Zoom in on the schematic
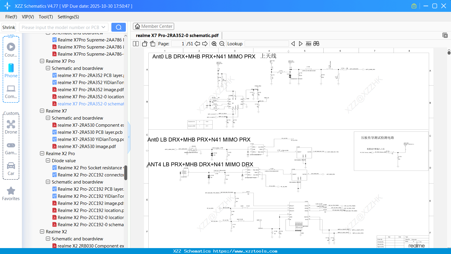Image resolution: width=451 pixels, height=254 pixels. click(x=214, y=44)
